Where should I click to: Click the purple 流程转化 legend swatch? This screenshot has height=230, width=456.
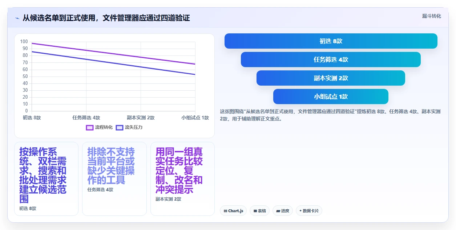[90, 127]
